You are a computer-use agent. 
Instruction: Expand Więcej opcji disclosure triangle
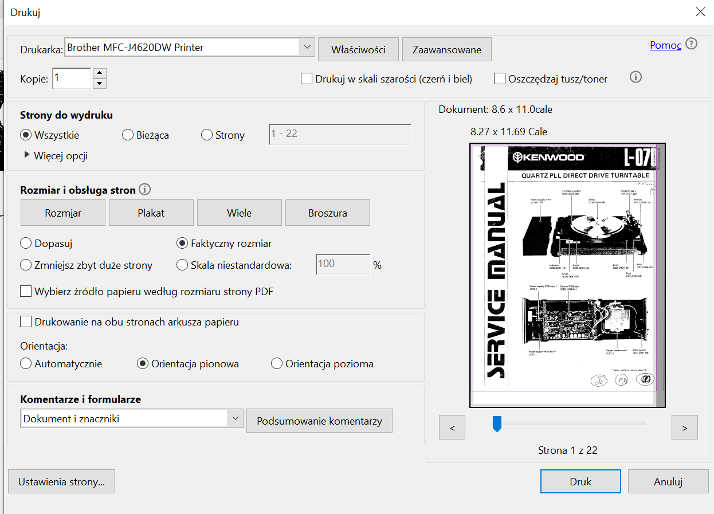pyautogui.click(x=26, y=155)
